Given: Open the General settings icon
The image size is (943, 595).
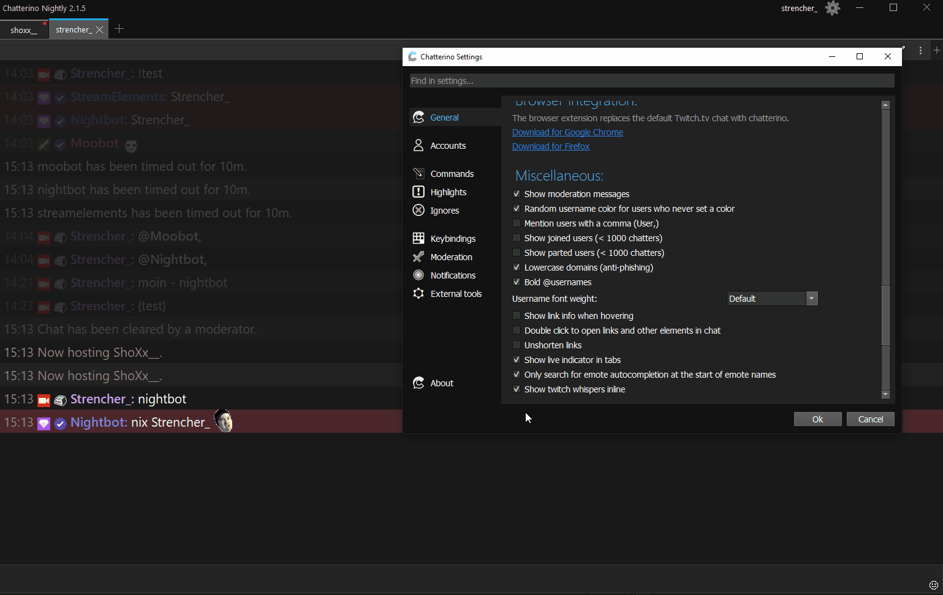Looking at the screenshot, I should pos(418,117).
